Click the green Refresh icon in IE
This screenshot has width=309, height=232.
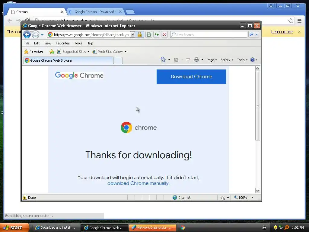(157, 34)
